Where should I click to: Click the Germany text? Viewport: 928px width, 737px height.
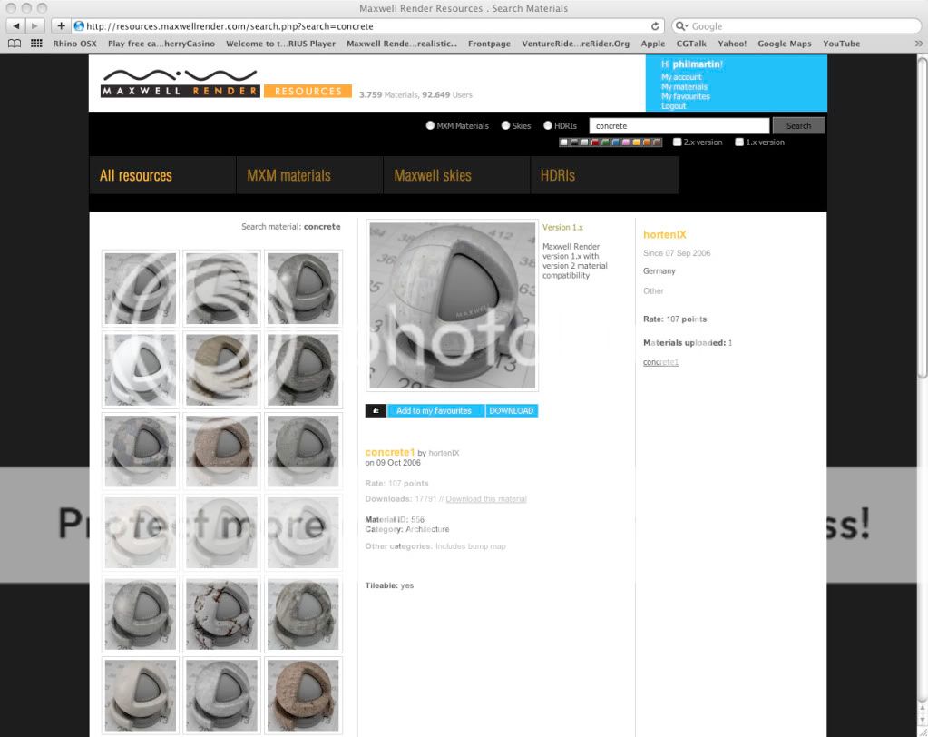point(659,271)
